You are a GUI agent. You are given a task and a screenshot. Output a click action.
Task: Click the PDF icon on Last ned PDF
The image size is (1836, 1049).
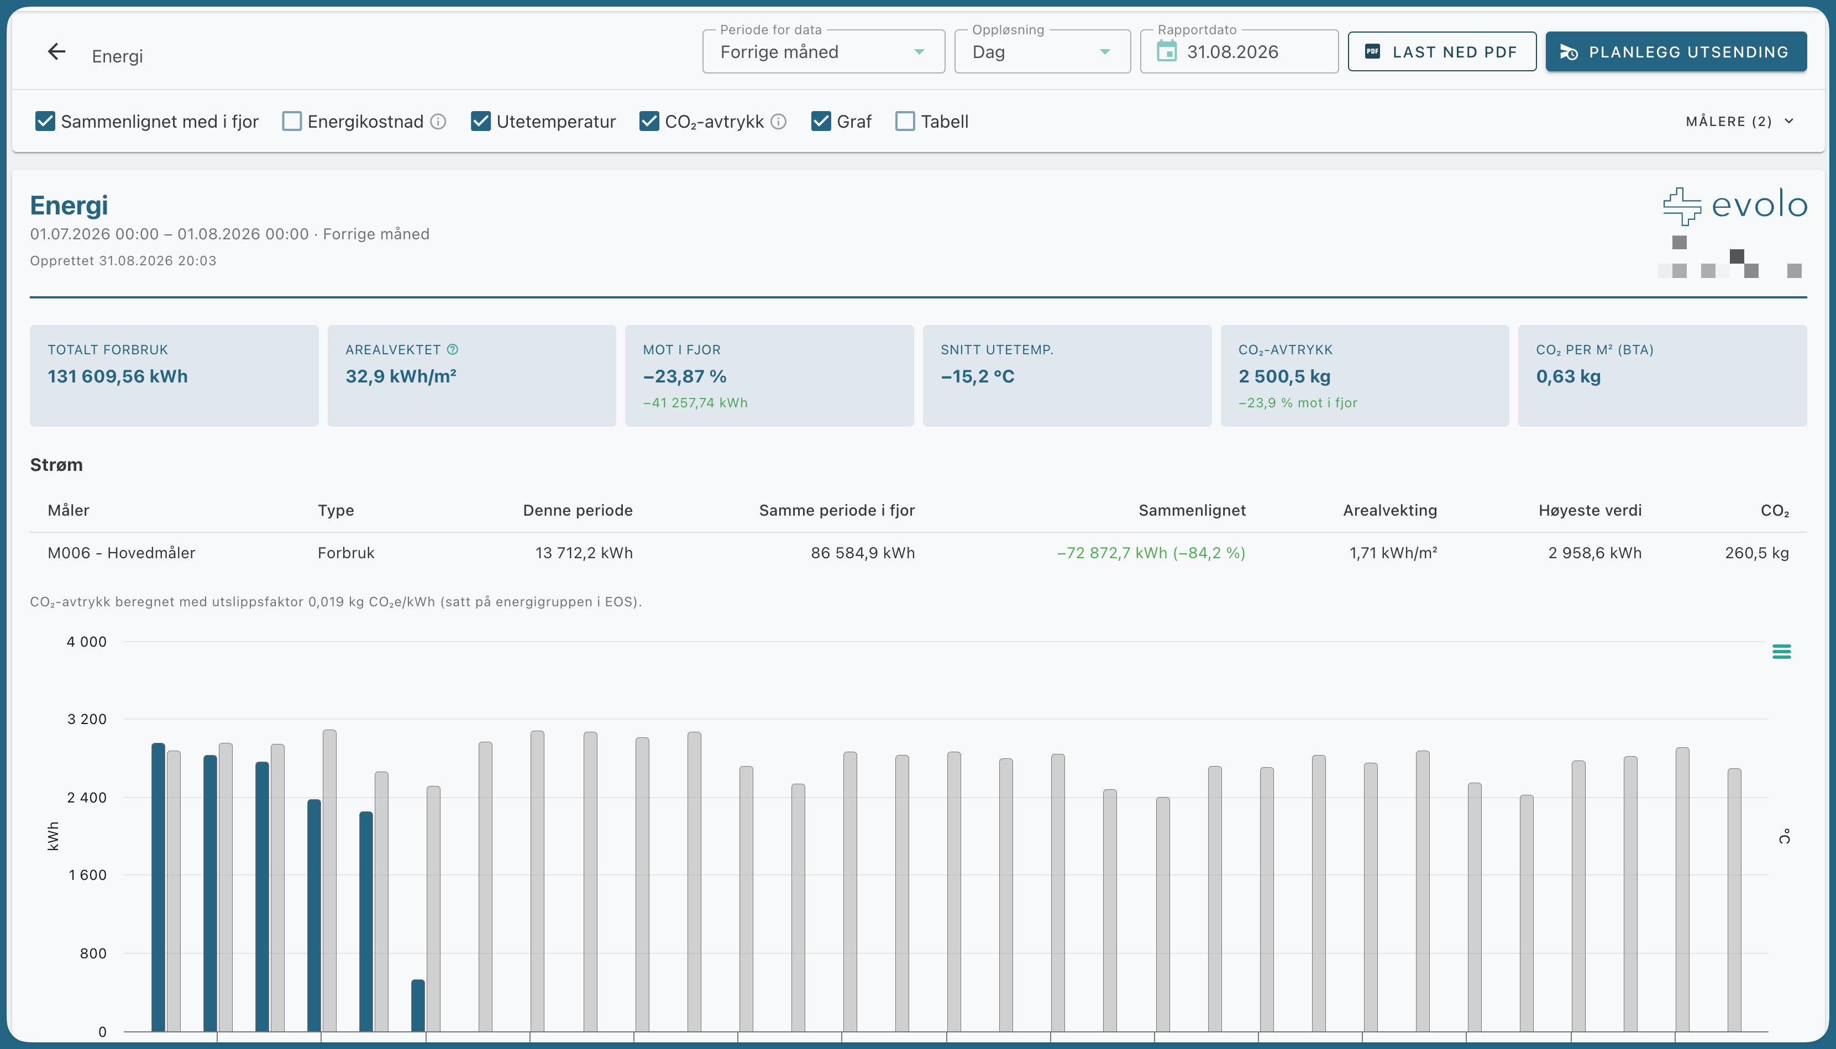click(1373, 52)
